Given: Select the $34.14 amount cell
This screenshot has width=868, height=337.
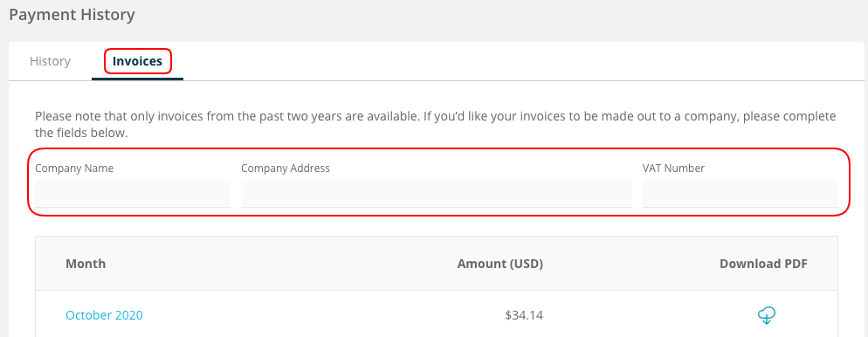Looking at the screenshot, I should (x=524, y=315).
